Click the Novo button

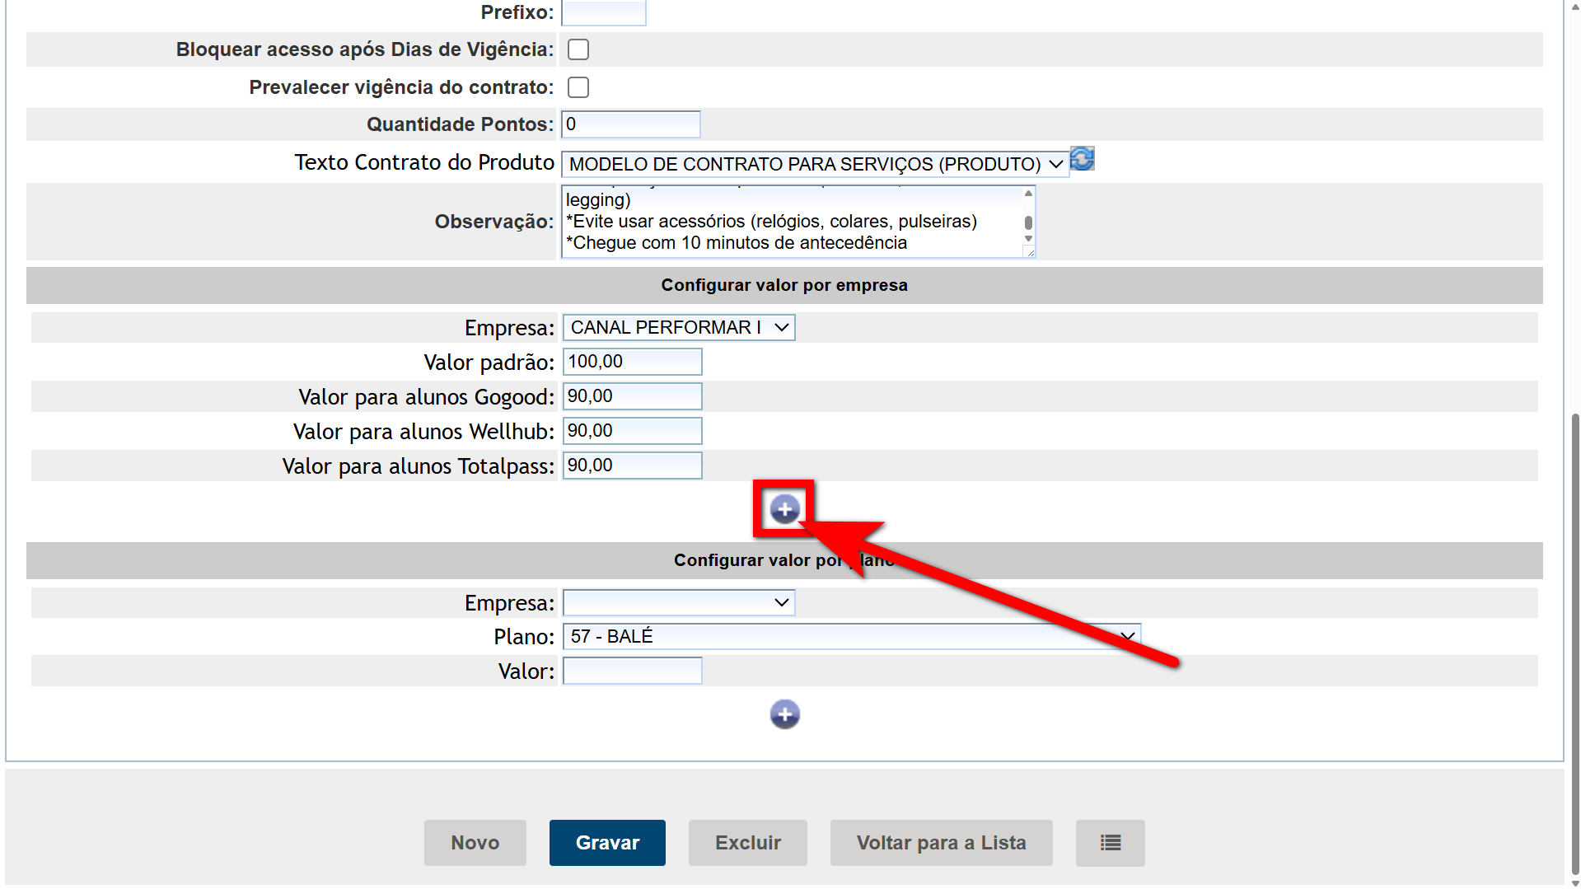tap(475, 843)
